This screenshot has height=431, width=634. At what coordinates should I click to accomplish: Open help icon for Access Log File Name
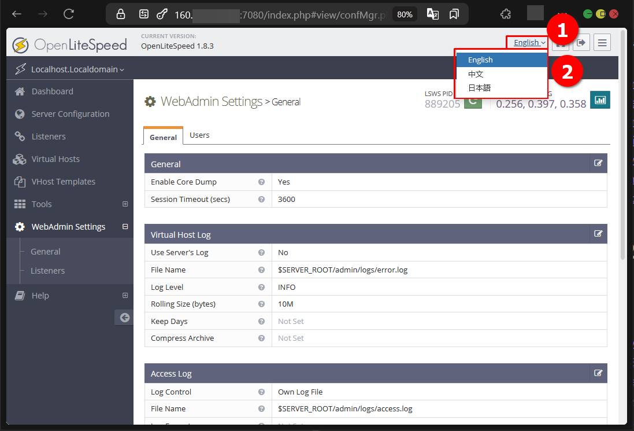click(x=262, y=409)
